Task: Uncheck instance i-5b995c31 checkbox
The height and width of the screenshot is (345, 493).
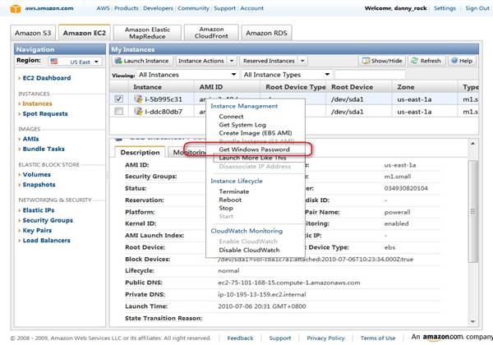Action: click(120, 99)
